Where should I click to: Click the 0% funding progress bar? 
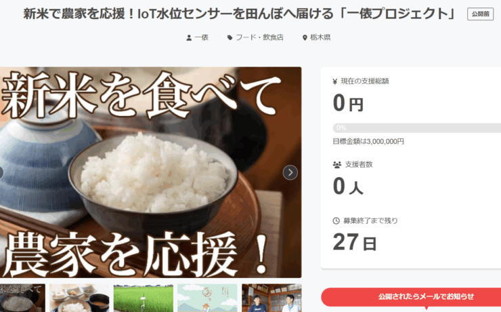tap(416, 128)
